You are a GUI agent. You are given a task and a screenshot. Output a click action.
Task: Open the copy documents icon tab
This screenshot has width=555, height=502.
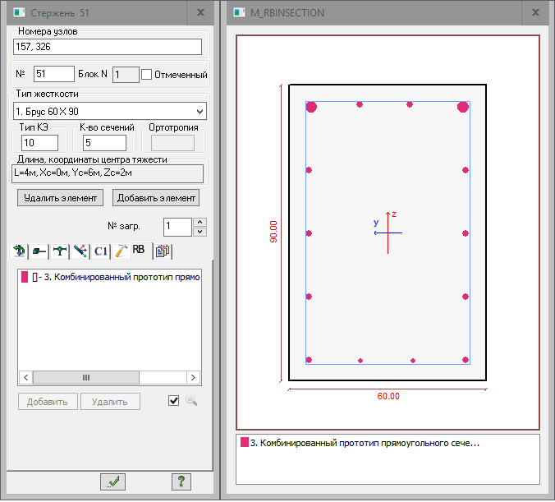163,251
